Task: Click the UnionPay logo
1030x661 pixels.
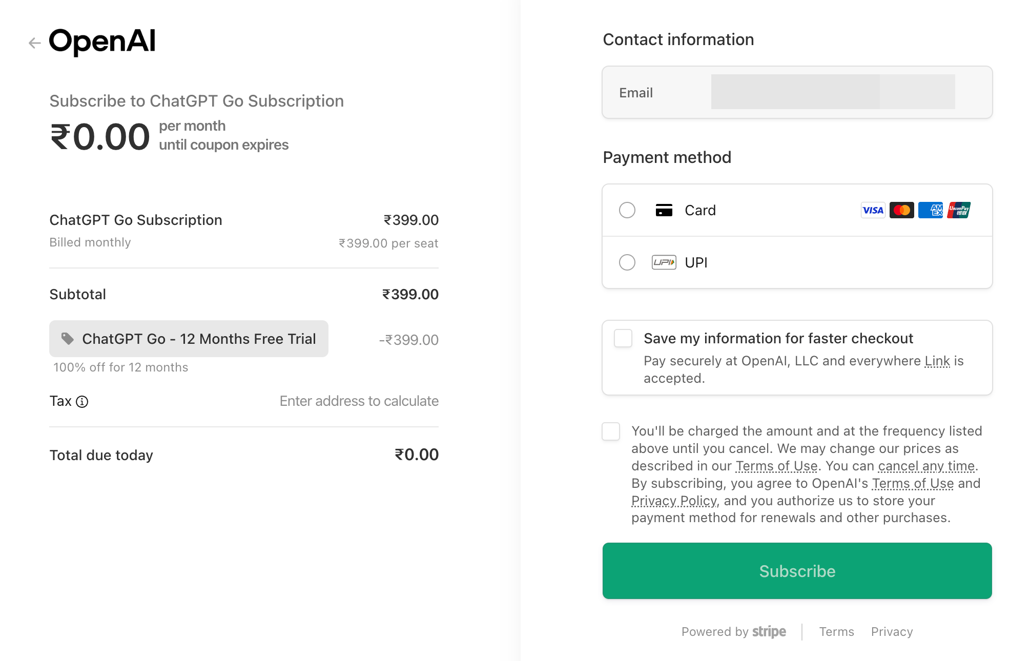Action: [959, 210]
